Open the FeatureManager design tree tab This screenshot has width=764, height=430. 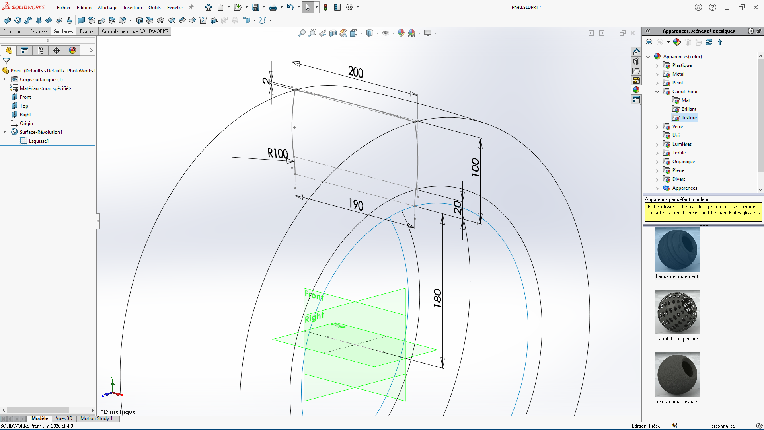(x=9, y=51)
